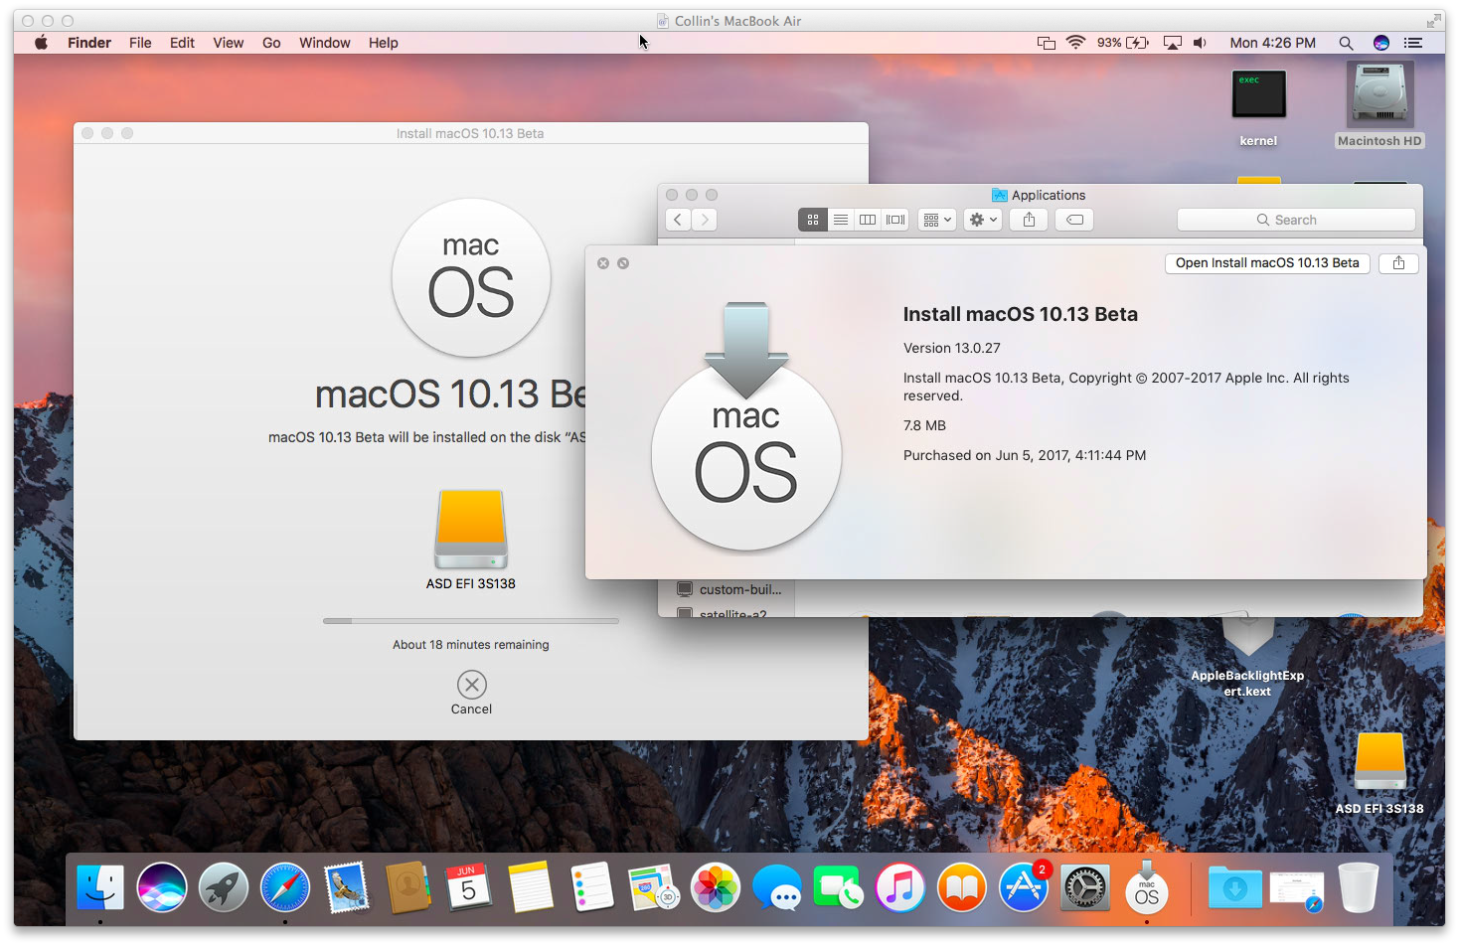
Task: Switch Applications window to Cover Flow view
Action: 895,220
